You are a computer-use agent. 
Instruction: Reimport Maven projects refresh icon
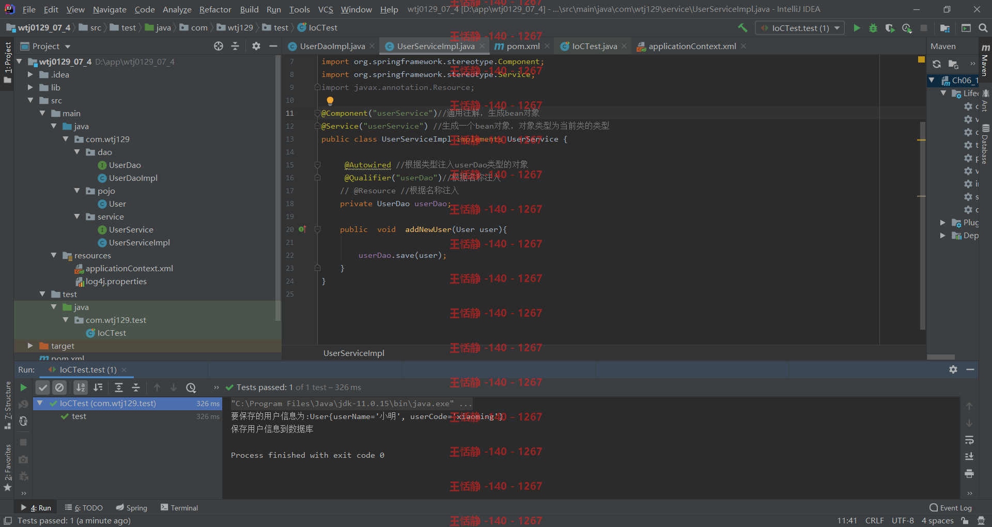click(x=937, y=64)
